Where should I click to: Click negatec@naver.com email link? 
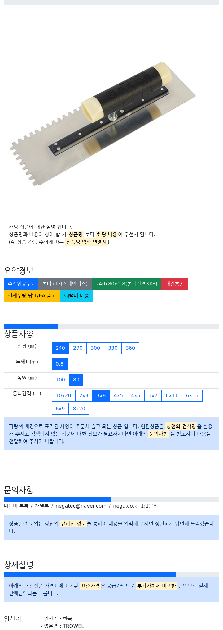[81, 506]
